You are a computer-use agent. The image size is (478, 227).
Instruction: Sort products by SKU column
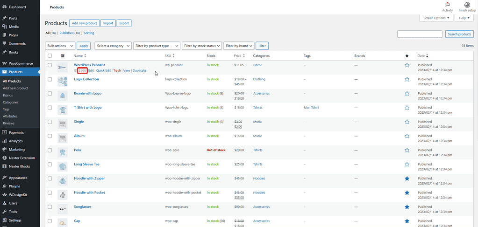[x=170, y=56]
